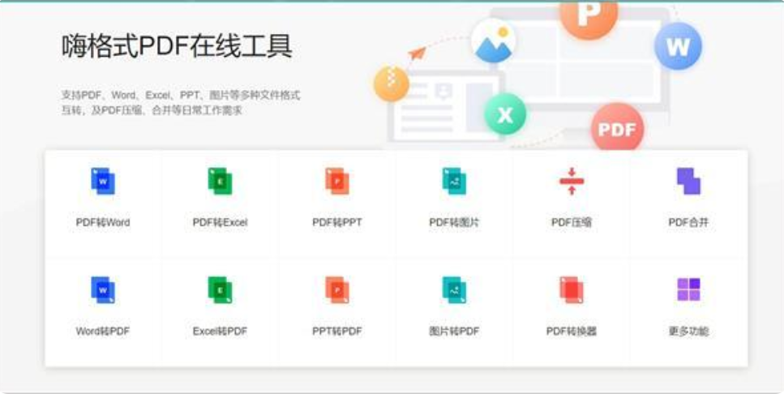Click the blue Word转PDF icon
Screen dimensions: 784x394
103,289
